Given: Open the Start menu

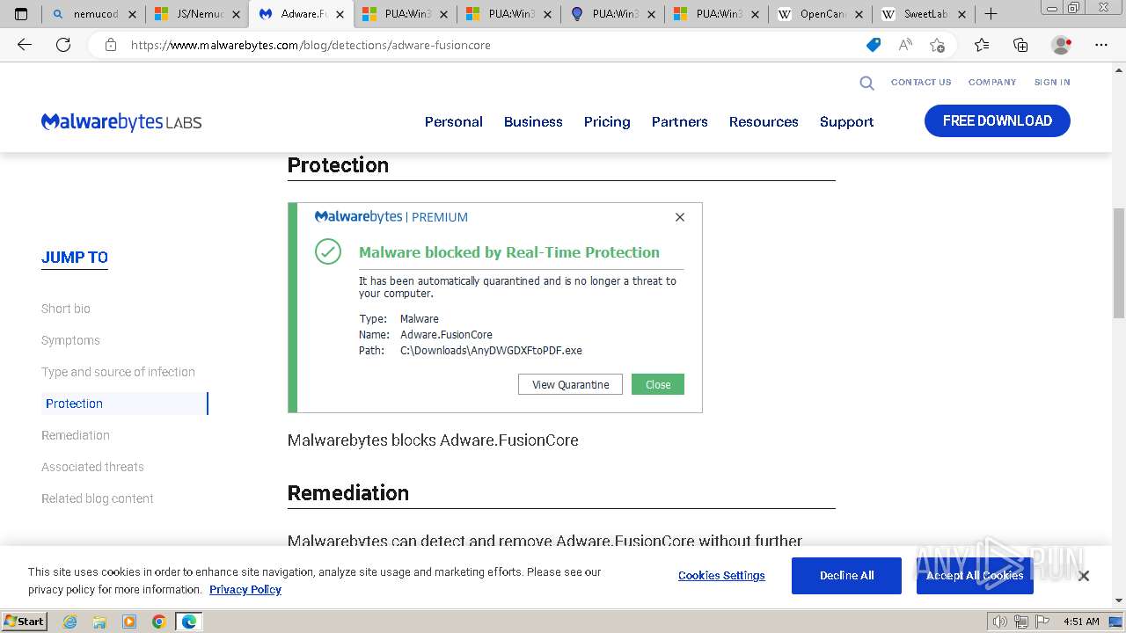Looking at the screenshot, I should (24, 622).
